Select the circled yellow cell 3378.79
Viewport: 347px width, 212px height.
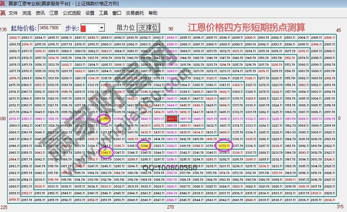(x=224, y=146)
